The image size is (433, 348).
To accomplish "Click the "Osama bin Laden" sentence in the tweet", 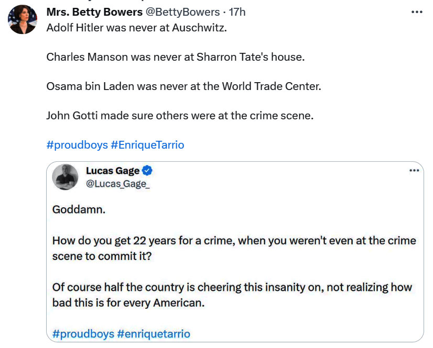I will [183, 86].
